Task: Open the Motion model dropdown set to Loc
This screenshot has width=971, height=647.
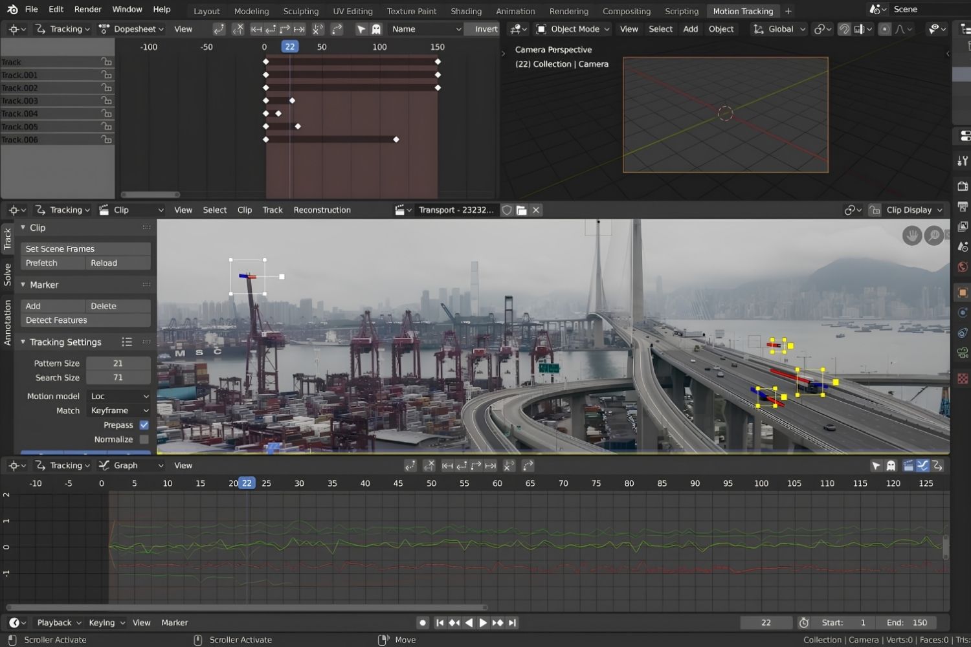Action: 118,396
